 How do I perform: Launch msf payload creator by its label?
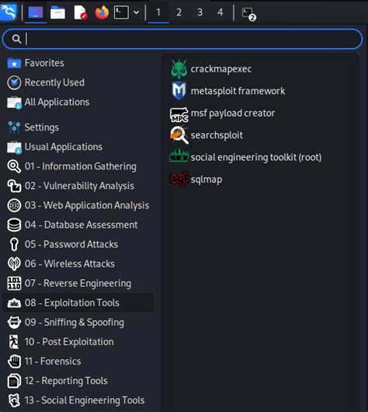point(233,113)
